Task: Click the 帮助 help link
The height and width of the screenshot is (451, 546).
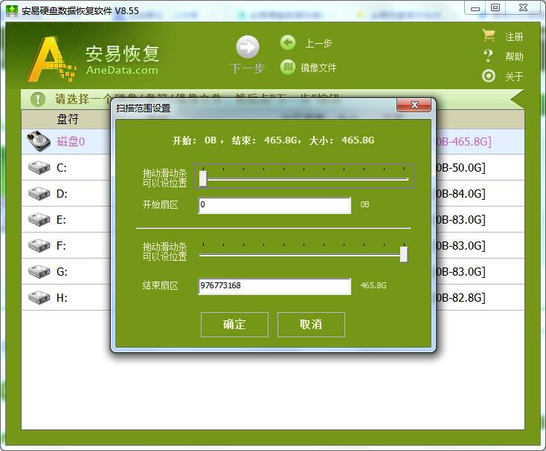Action: pos(514,56)
